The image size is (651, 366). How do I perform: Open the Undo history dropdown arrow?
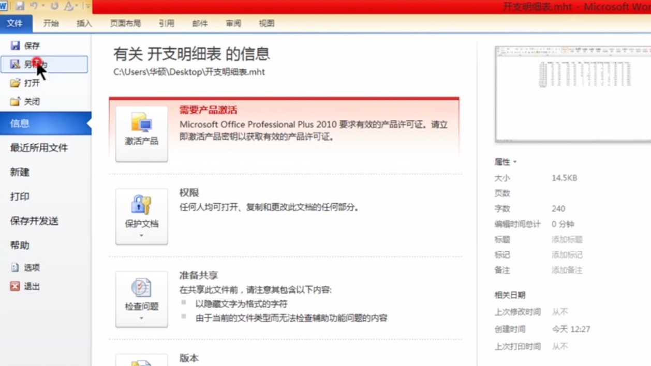pos(43,6)
